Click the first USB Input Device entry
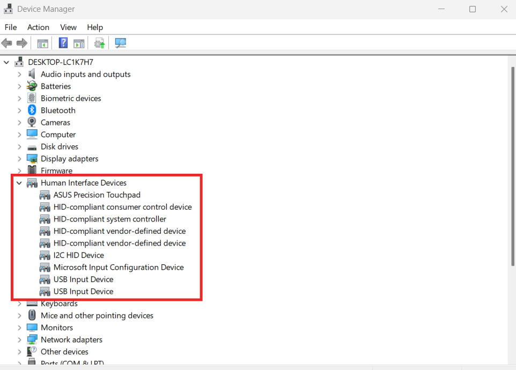 click(x=83, y=279)
